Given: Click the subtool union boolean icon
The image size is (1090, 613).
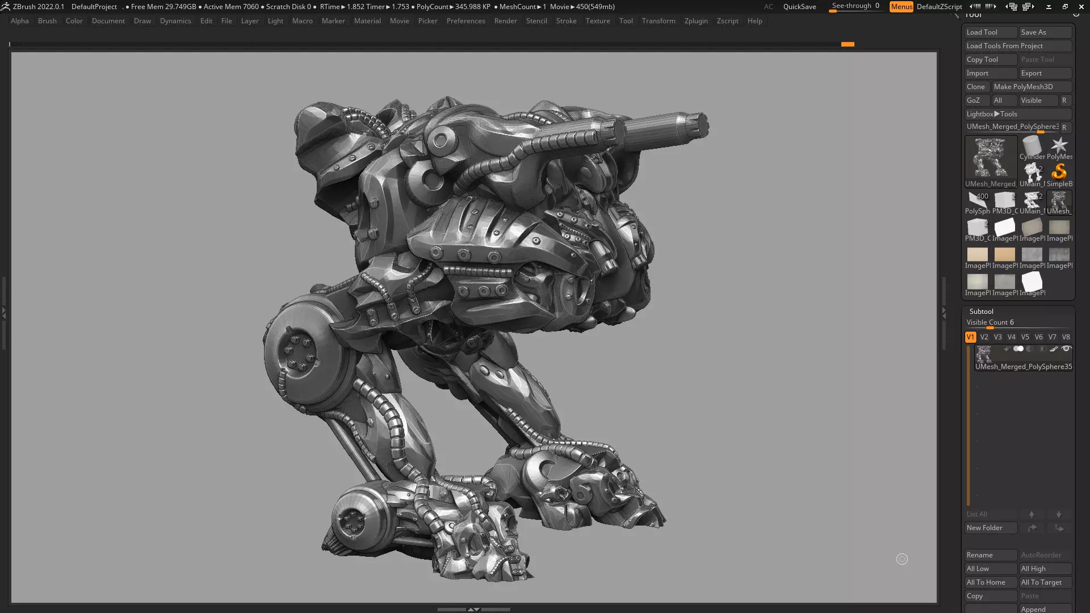Looking at the screenshot, I should (x=1018, y=349).
